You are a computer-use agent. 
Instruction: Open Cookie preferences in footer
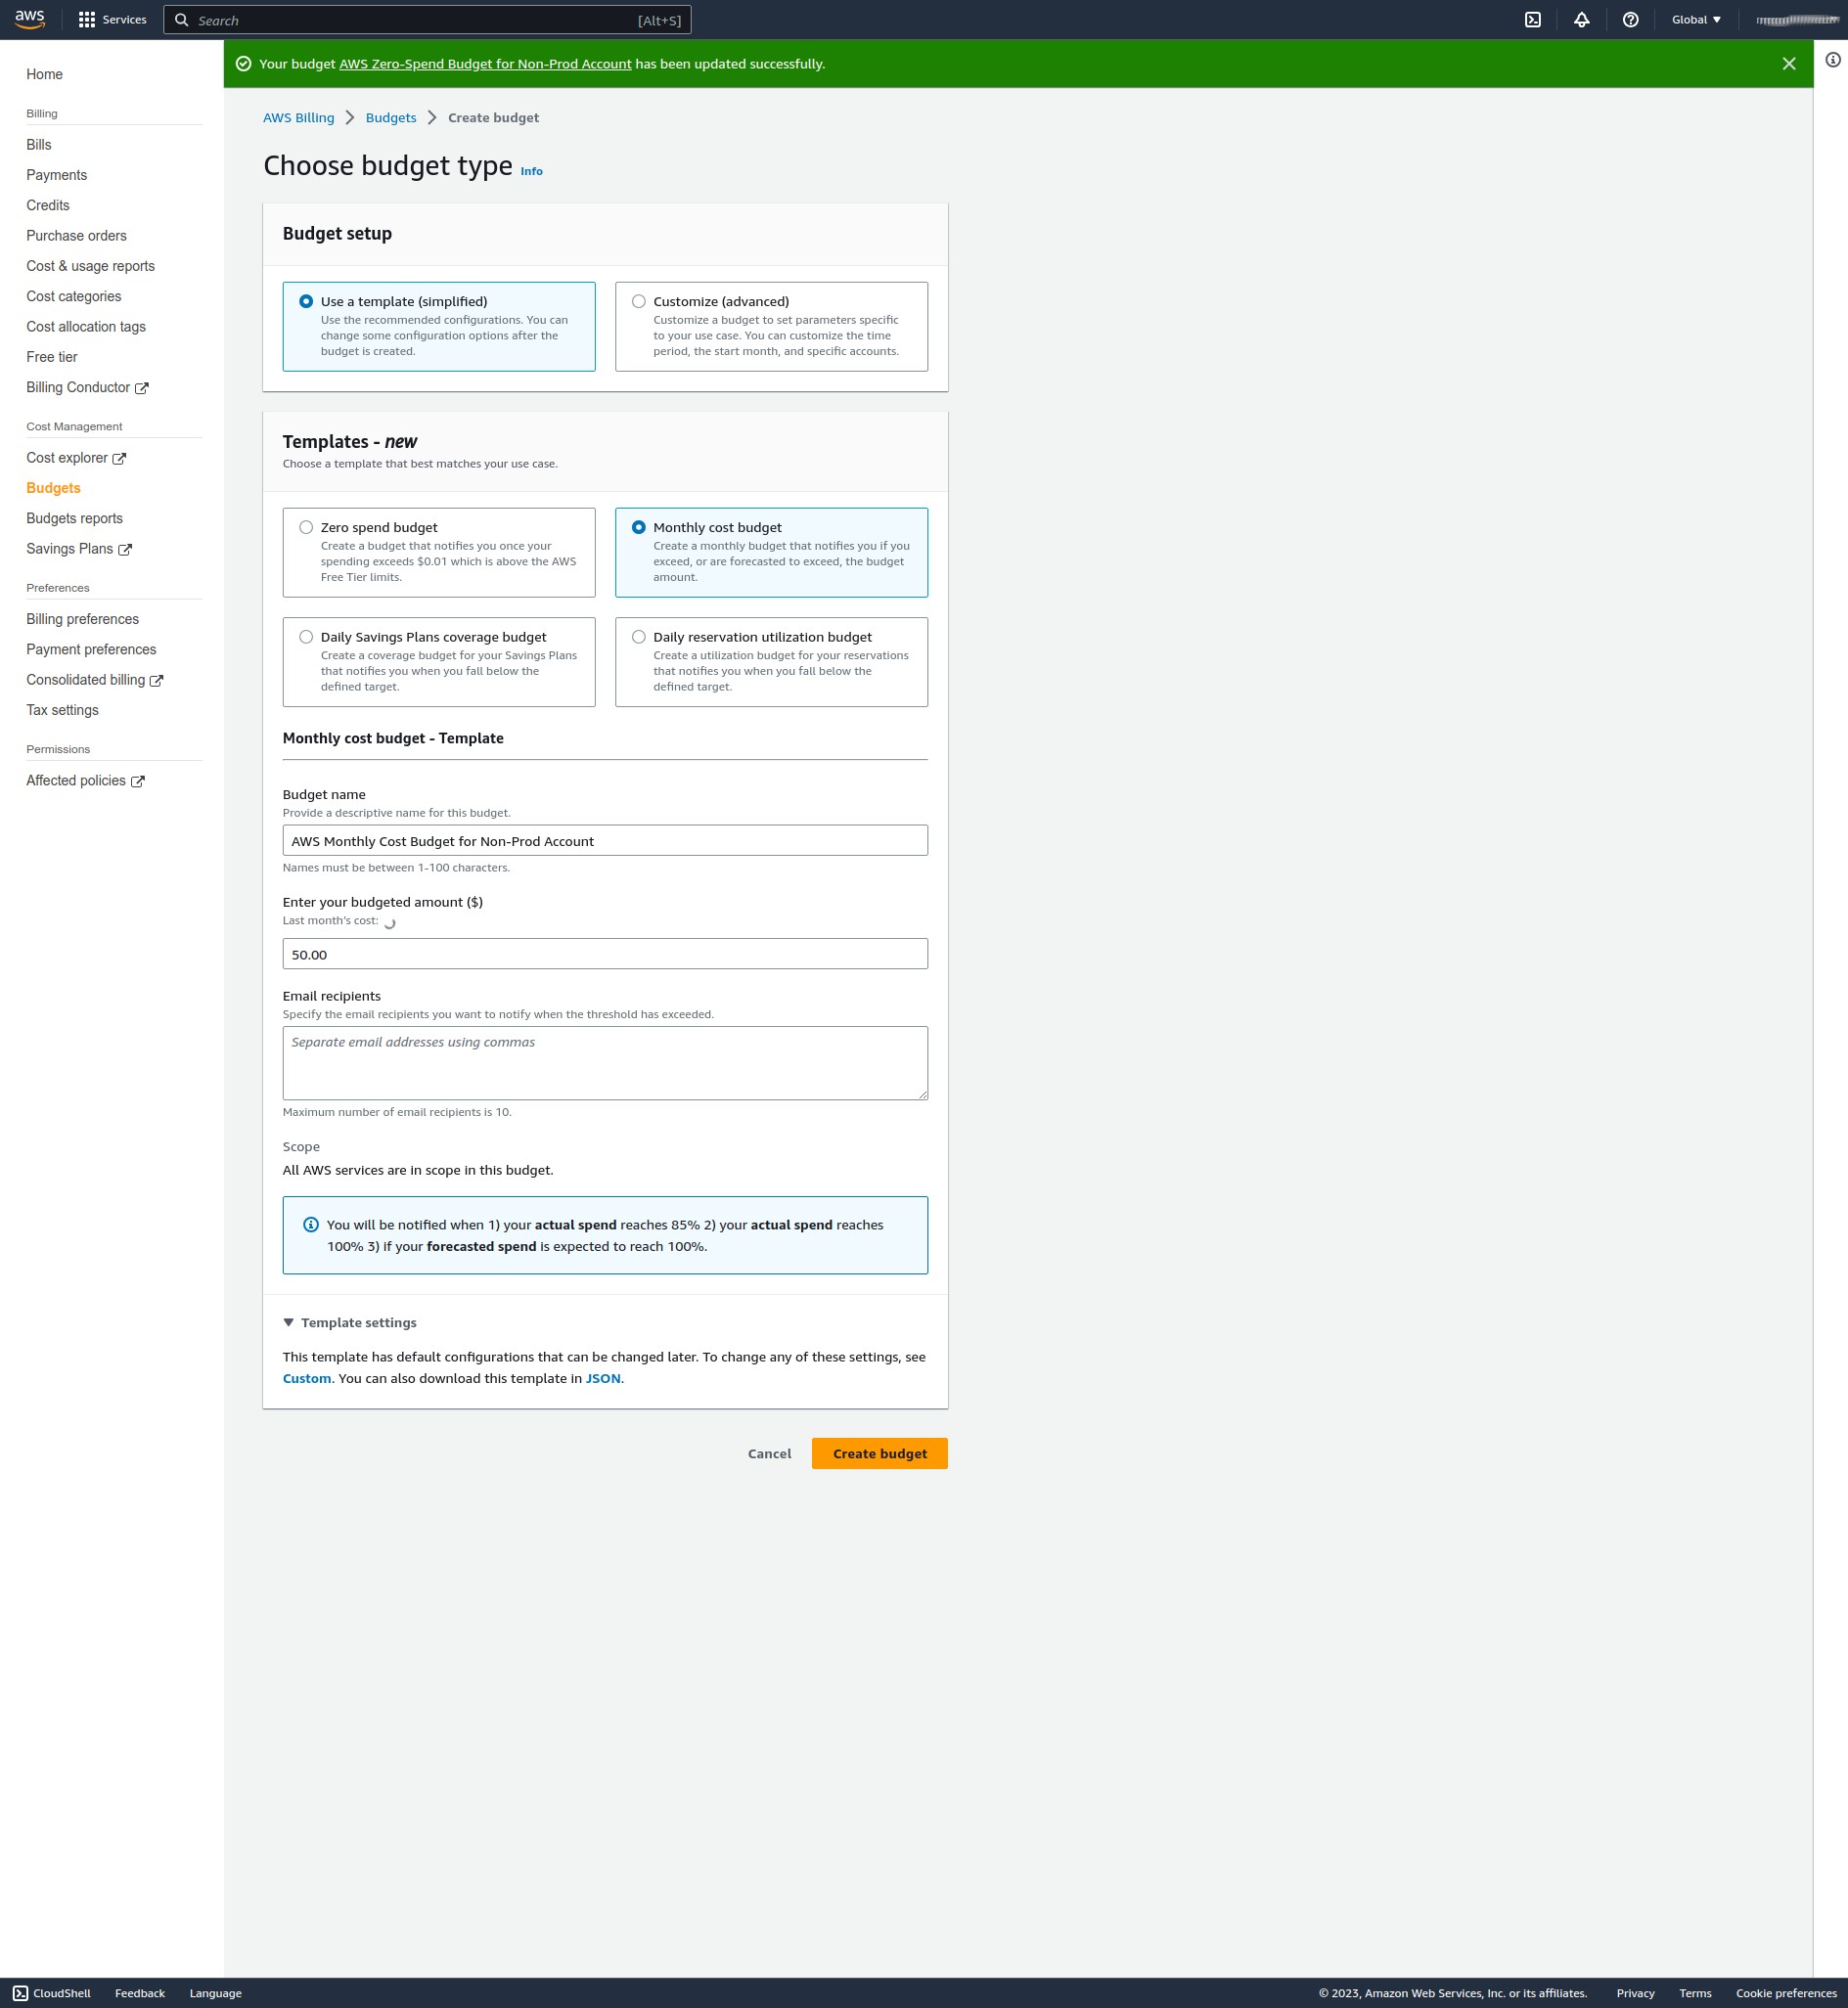point(1786,1993)
